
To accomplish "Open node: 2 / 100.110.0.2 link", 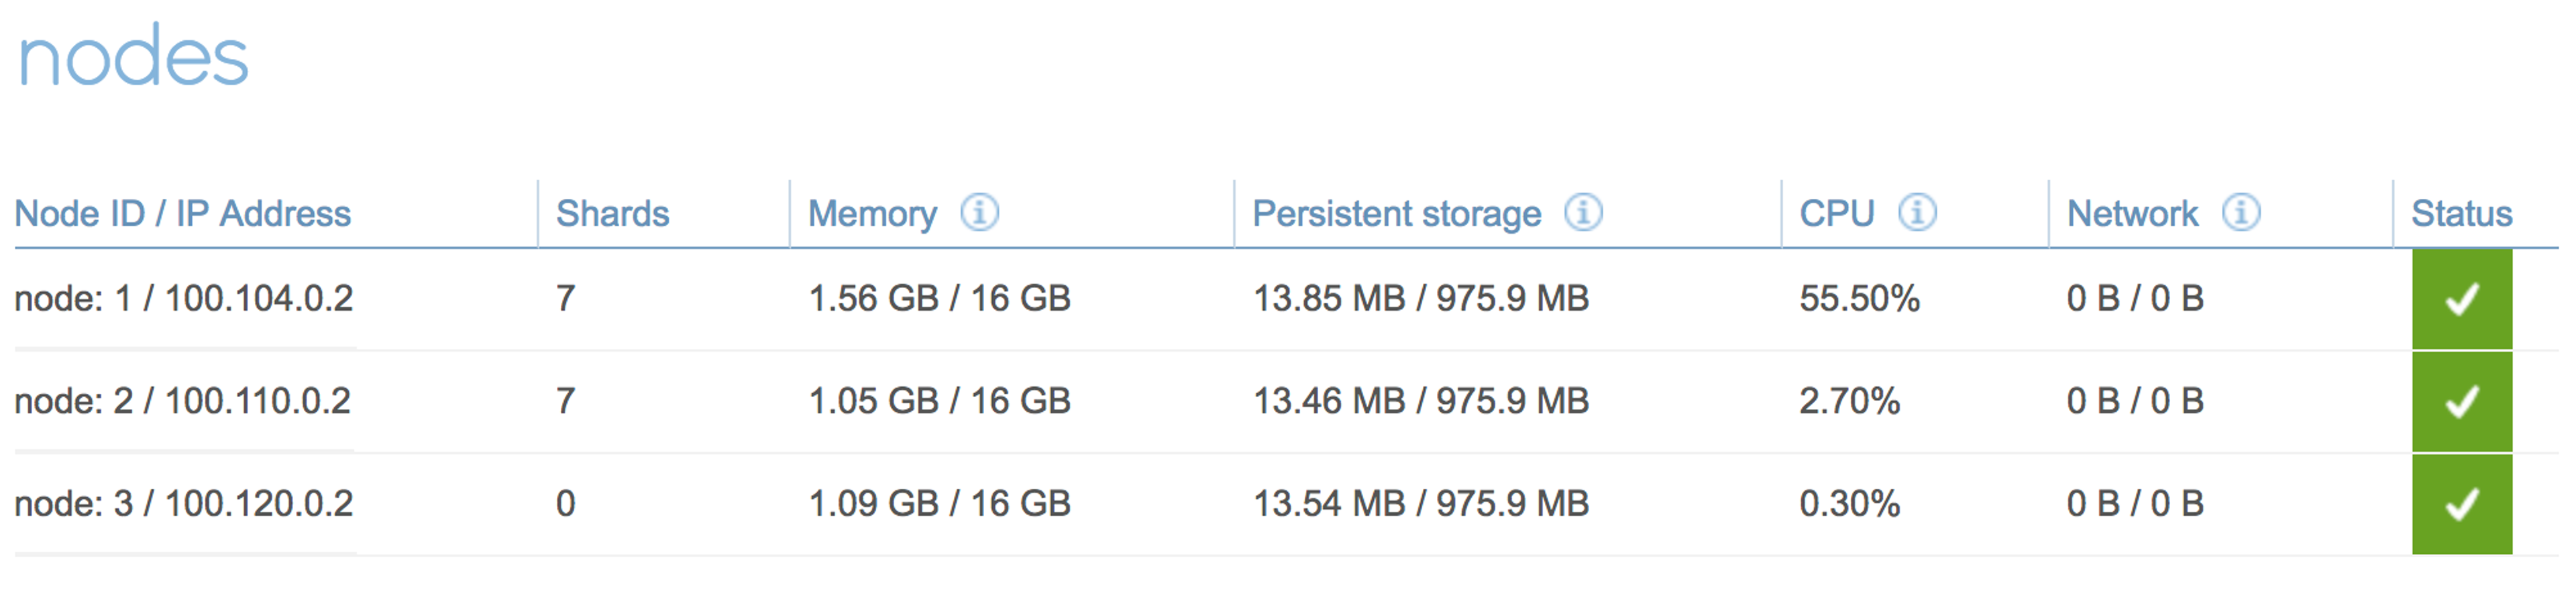I will pyautogui.click(x=183, y=401).
